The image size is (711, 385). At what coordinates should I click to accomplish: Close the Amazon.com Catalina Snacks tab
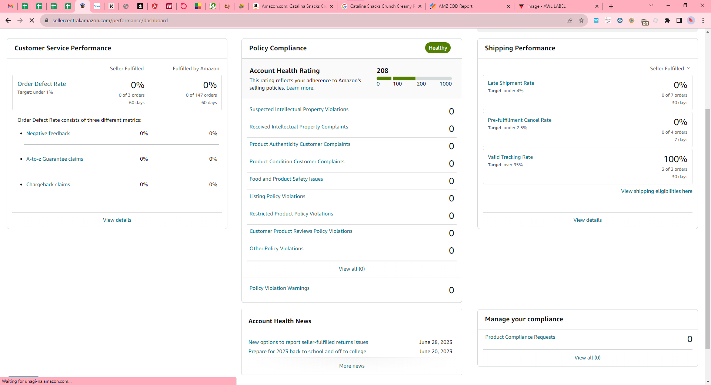pos(331,6)
